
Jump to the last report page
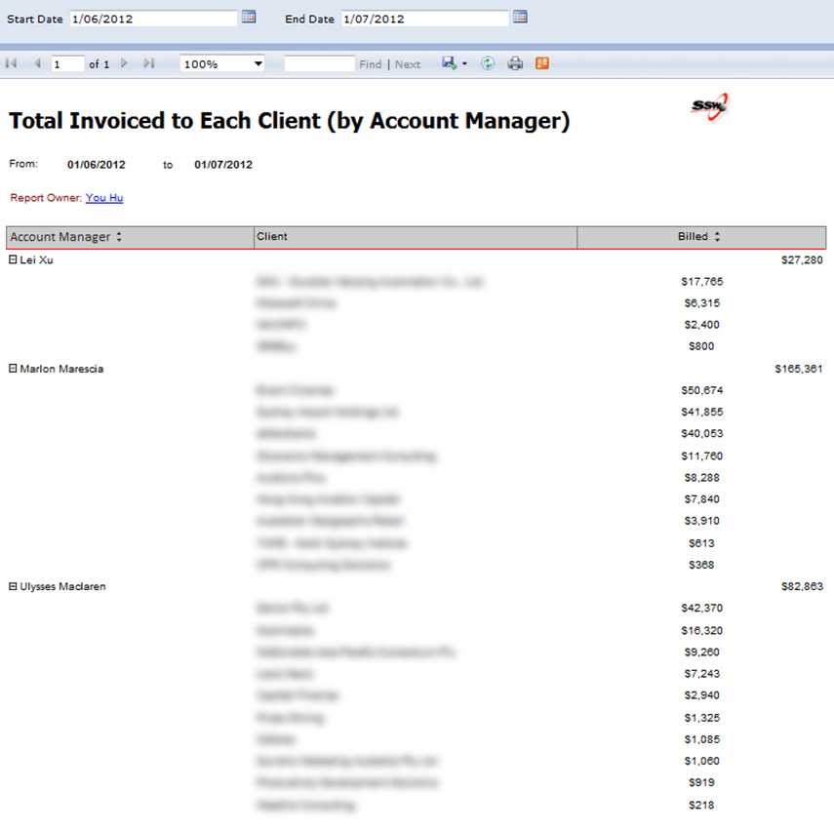coord(149,63)
